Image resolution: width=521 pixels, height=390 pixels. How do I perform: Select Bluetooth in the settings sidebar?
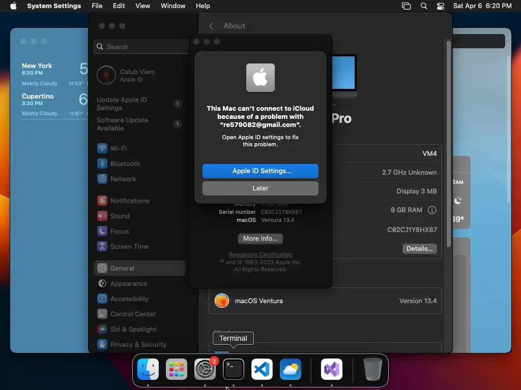[x=139, y=164]
